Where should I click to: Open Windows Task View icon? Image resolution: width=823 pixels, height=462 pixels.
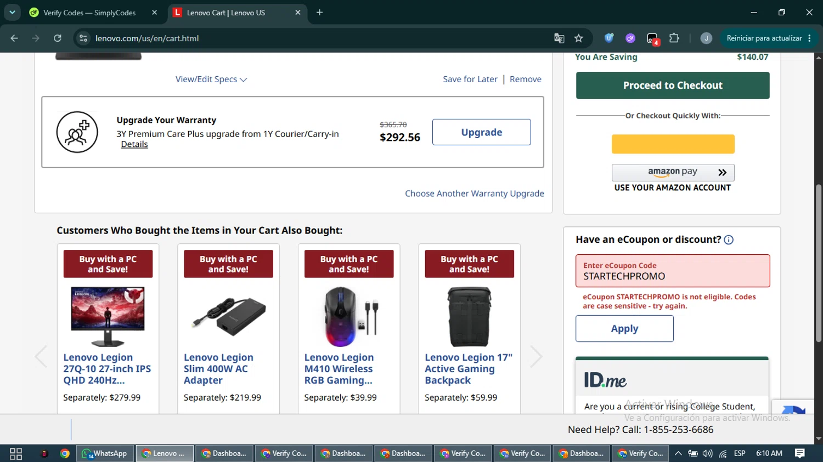(x=16, y=454)
